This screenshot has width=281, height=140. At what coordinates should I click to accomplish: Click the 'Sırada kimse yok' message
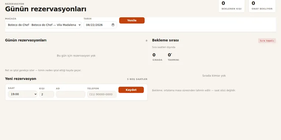[214, 76]
